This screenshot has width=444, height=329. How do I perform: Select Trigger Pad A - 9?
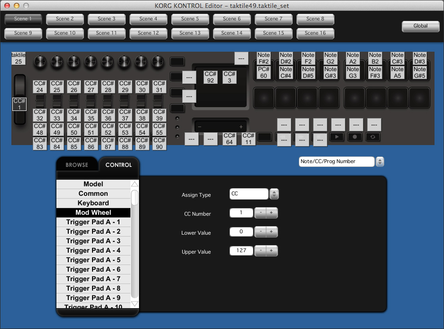point(93,298)
